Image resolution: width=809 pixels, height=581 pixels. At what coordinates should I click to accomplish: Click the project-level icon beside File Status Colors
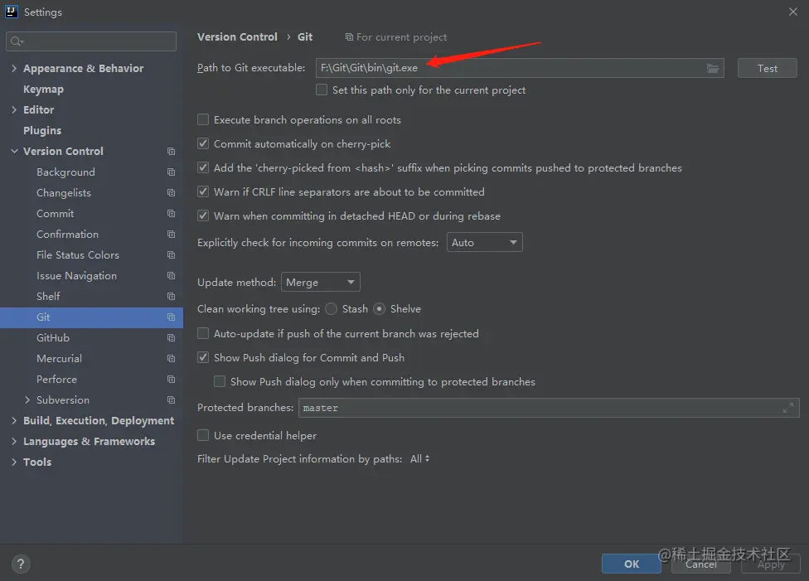(172, 255)
